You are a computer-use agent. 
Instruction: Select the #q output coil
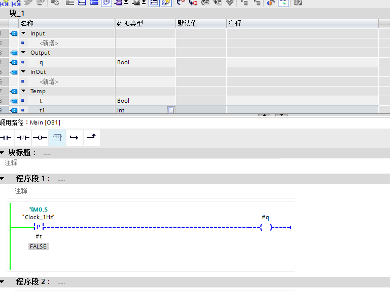266,227
